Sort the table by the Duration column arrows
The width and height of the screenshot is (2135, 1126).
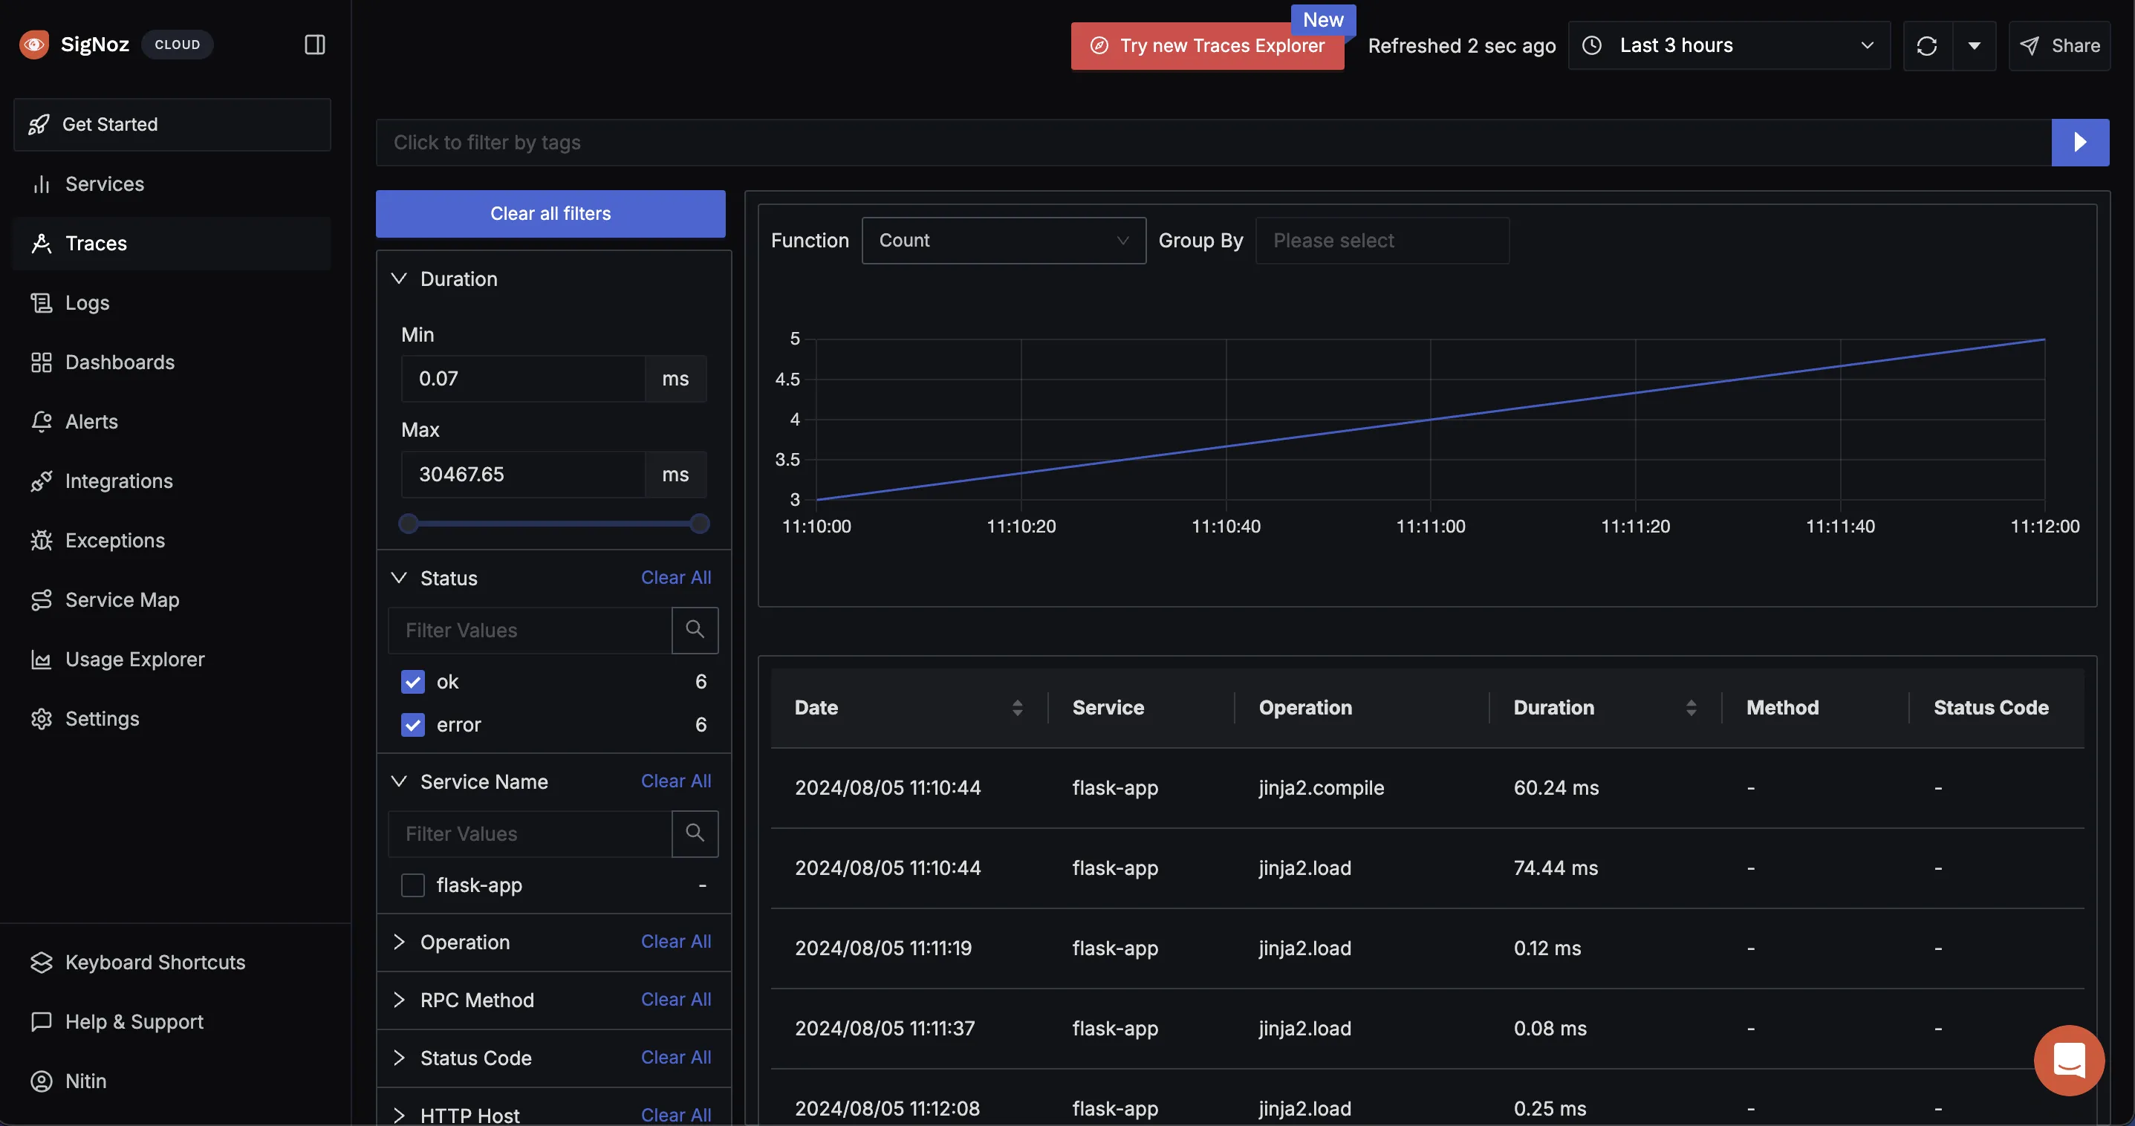tap(1691, 708)
